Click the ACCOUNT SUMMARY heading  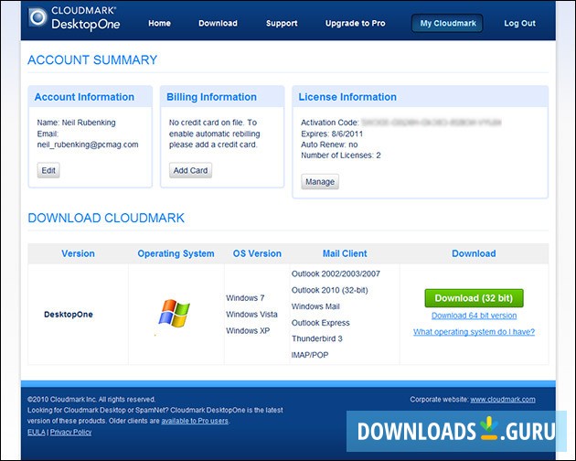(92, 60)
